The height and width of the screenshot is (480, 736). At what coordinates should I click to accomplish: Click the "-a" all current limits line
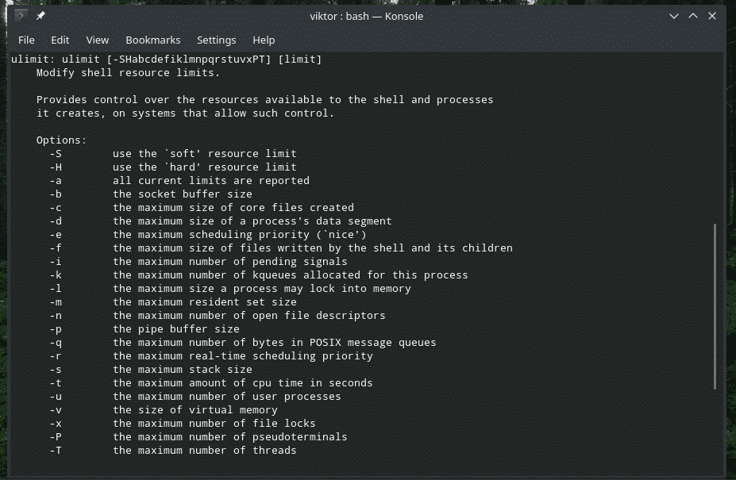pyautogui.click(x=179, y=180)
